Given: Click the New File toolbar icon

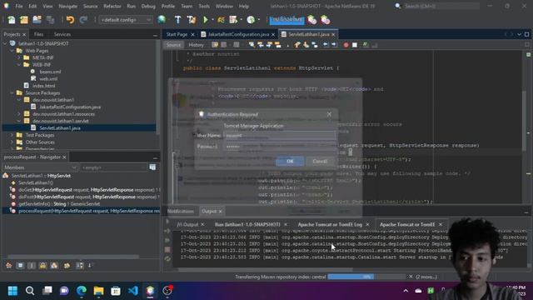Looking at the screenshot, I should pyautogui.click(x=11, y=20).
